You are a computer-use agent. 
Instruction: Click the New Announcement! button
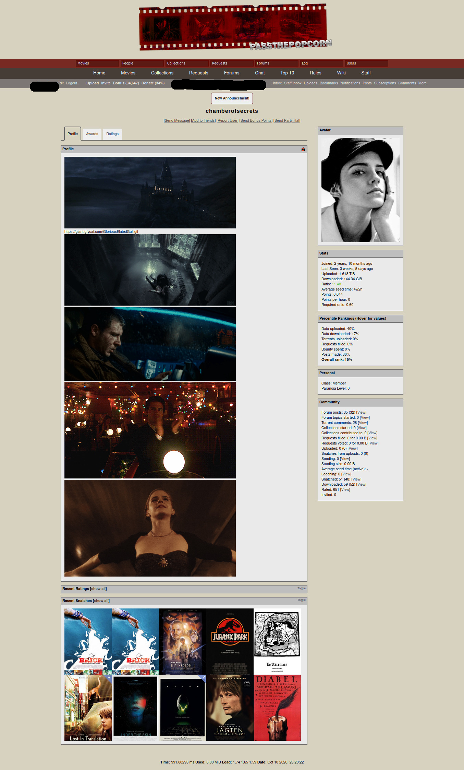coord(232,98)
